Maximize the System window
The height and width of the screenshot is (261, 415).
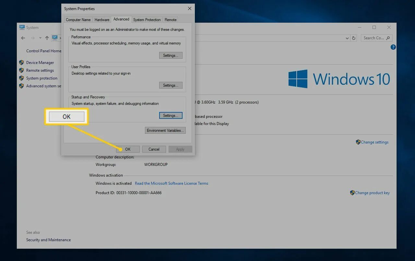(x=374, y=28)
